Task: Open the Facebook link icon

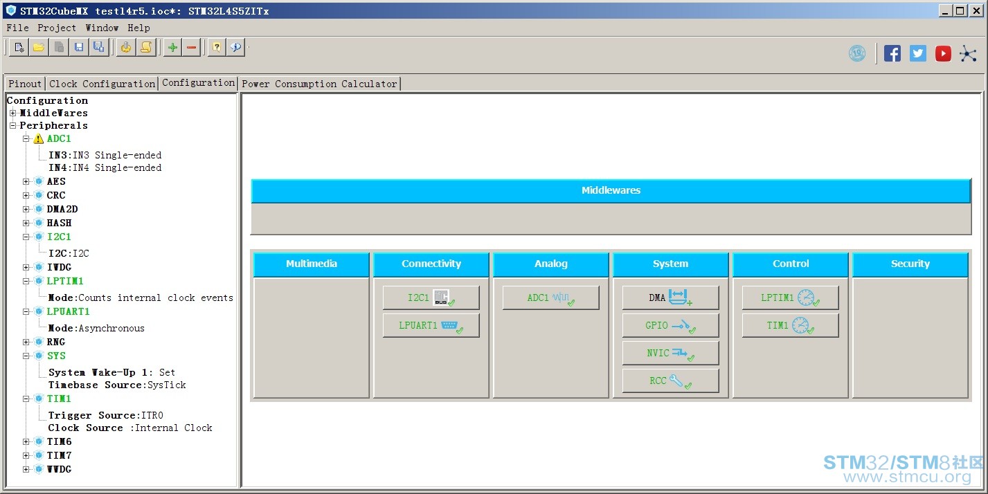Action: coord(892,53)
